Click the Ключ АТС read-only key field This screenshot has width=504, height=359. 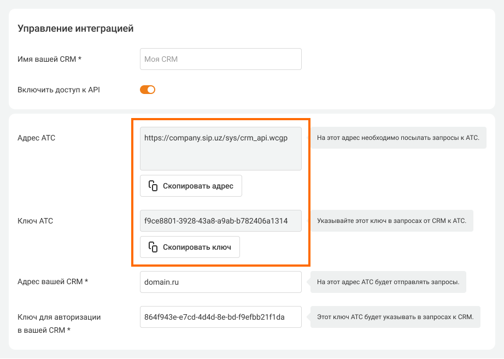[220, 221]
